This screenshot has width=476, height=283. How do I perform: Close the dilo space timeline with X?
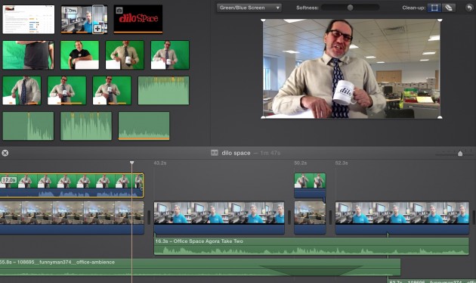5,153
